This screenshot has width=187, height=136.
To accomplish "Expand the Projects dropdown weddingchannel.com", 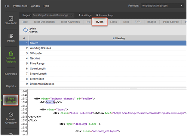I will pos(162,6).
